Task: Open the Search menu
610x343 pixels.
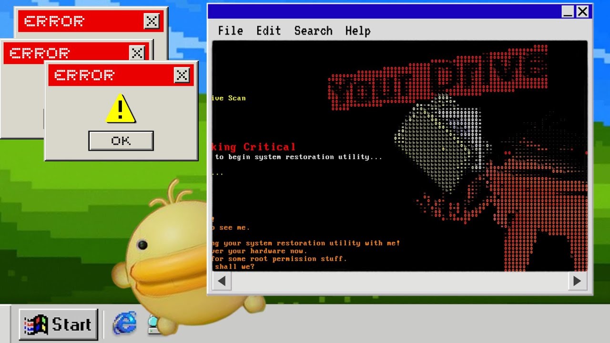Action: (x=313, y=30)
